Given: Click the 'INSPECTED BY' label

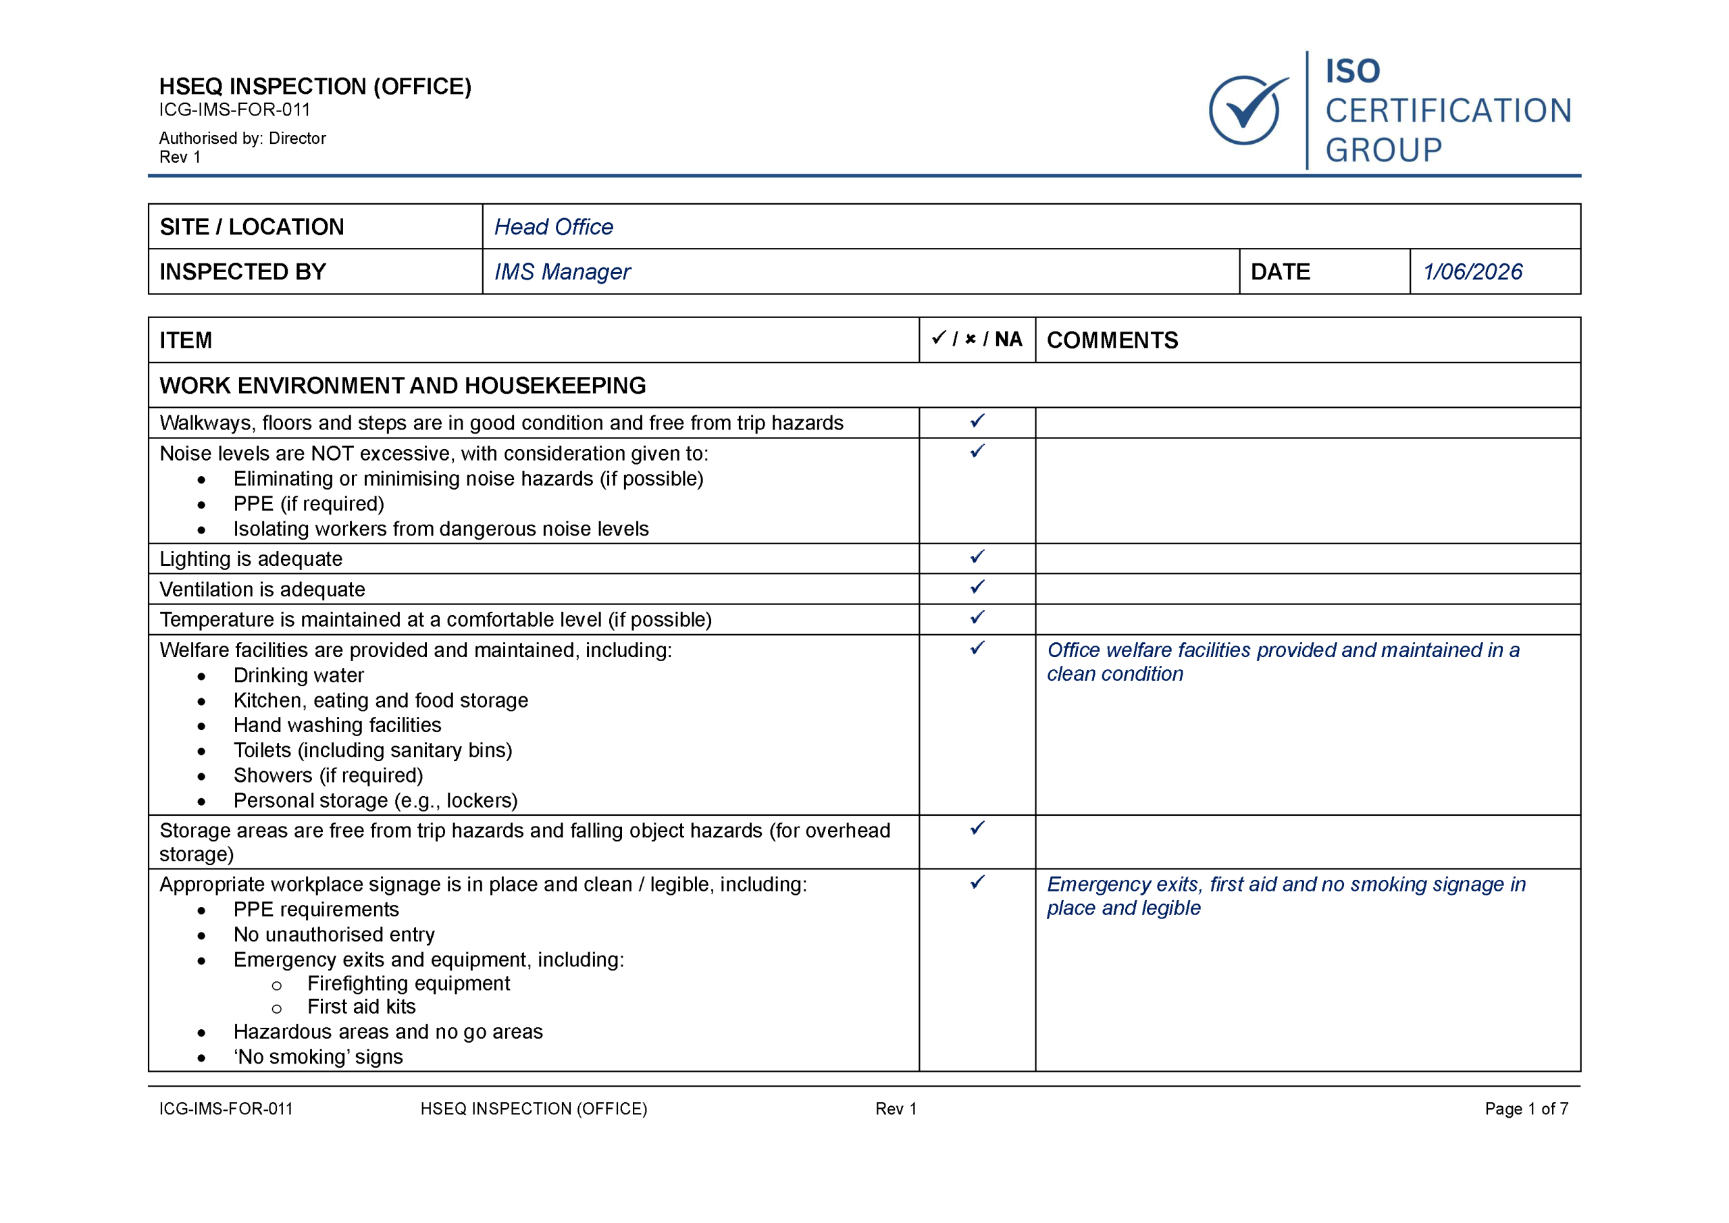Looking at the screenshot, I should pyautogui.click(x=242, y=272).
